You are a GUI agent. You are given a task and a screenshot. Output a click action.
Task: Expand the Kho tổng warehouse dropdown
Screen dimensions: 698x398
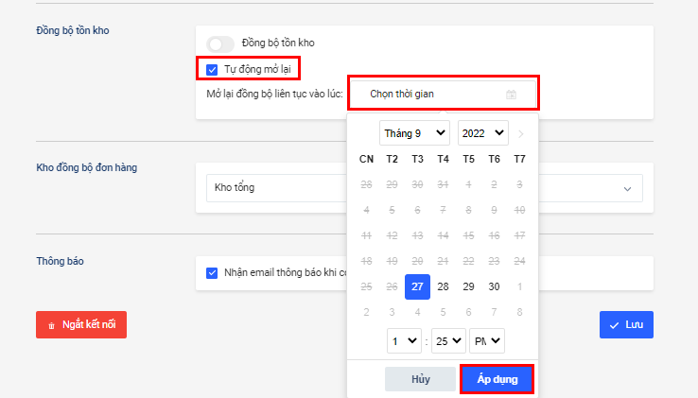(x=627, y=188)
